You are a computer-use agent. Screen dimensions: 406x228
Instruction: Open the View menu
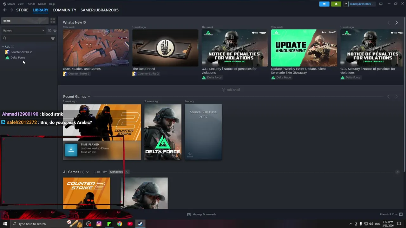(x=21, y=4)
